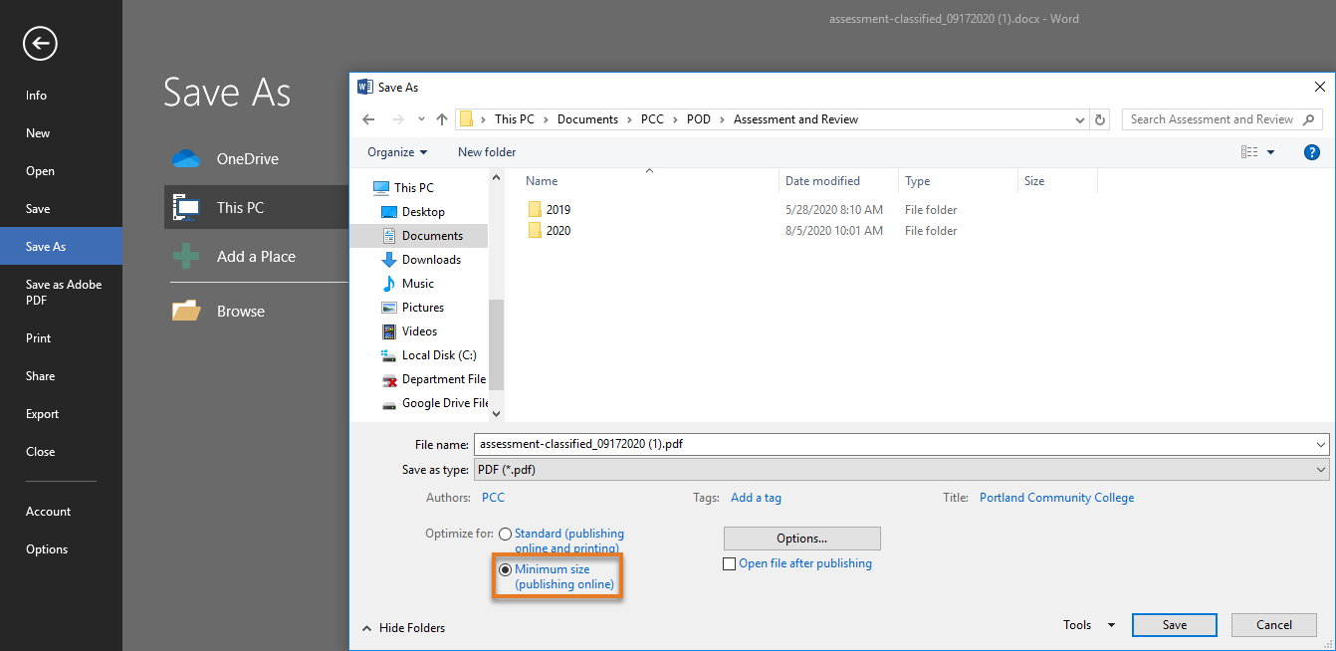Select Minimum size (publishing online)
This screenshot has width=1336, height=651.
(507, 568)
